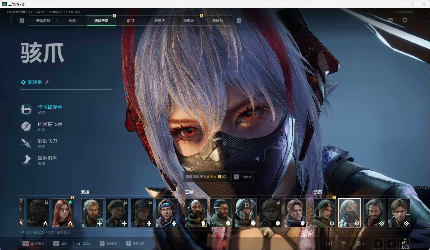This screenshot has height=250, width=430.
Task: Select the 隐匿消声 passive skill icon
Action: pos(26,160)
